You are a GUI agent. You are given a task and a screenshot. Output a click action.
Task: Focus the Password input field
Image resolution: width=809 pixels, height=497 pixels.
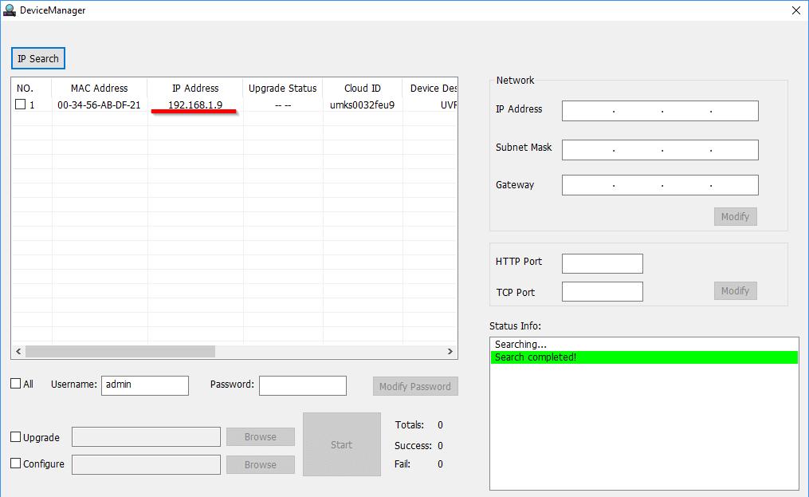click(302, 385)
